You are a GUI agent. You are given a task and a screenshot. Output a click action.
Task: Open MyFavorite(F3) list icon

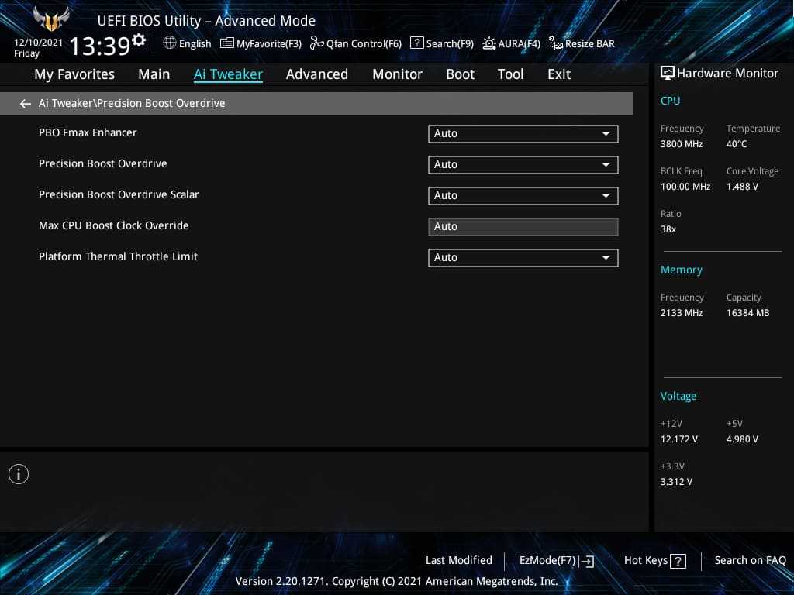[x=227, y=43]
